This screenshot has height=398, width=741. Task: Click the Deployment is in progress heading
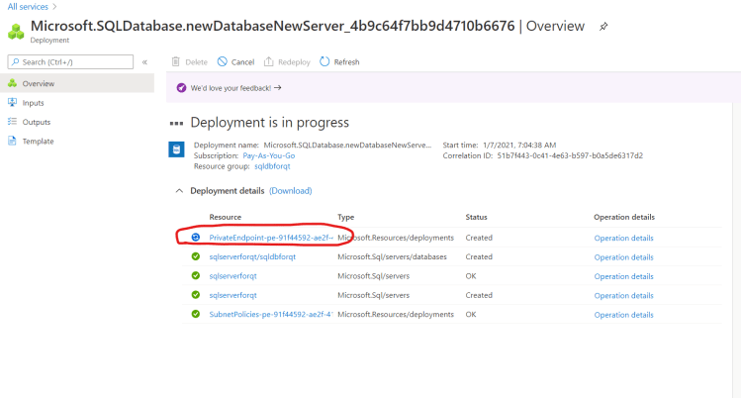point(269,123)
